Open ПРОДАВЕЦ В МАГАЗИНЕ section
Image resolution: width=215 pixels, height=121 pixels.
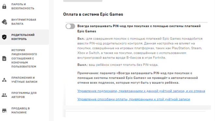pyautogui.click(x=21, y=111)
